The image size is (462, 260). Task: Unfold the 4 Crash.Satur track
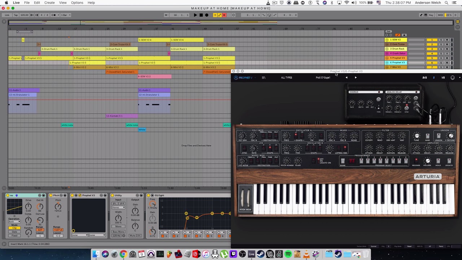pos(387,53)
